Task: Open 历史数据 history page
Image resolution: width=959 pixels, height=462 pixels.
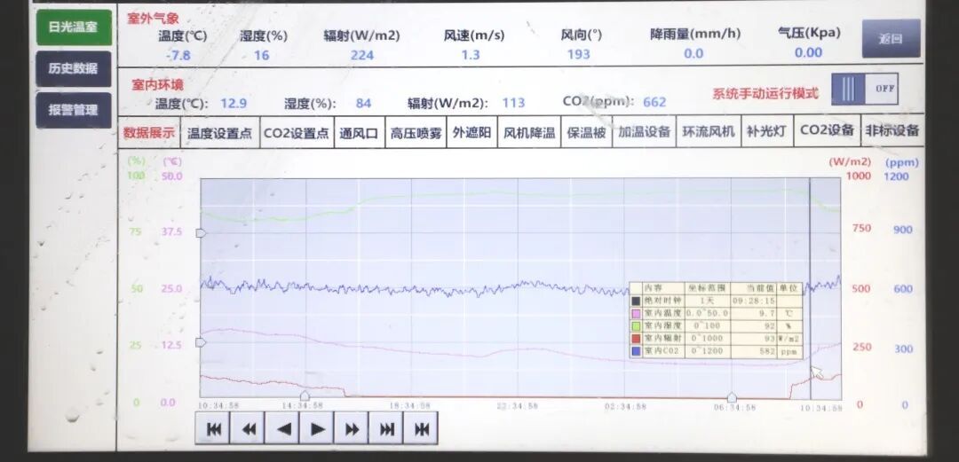Action: (74, 69)
